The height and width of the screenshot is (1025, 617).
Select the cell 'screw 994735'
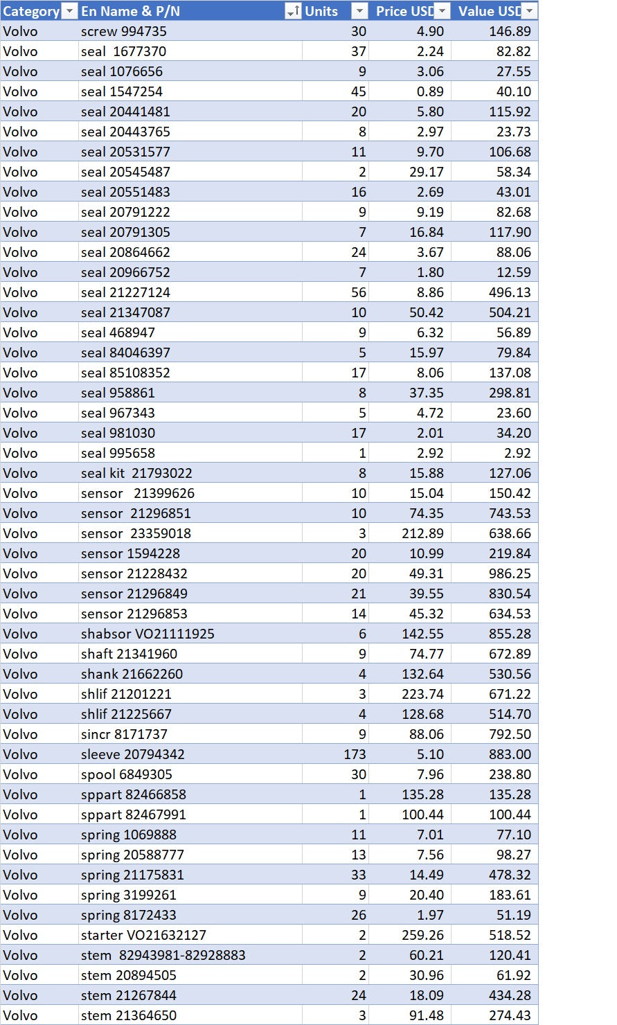click(x=190, y=31)
